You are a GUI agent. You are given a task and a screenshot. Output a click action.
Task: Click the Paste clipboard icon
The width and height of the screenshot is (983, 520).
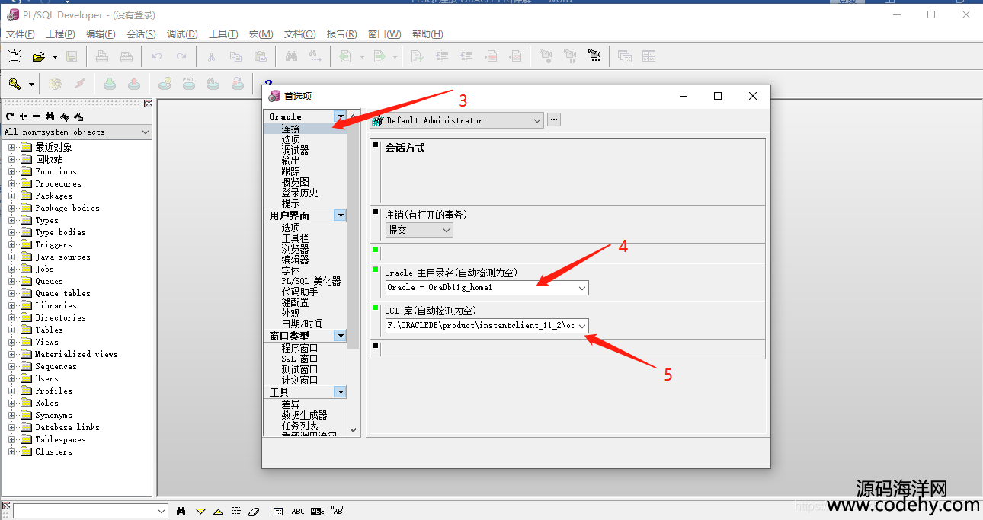tap(261, 56)
